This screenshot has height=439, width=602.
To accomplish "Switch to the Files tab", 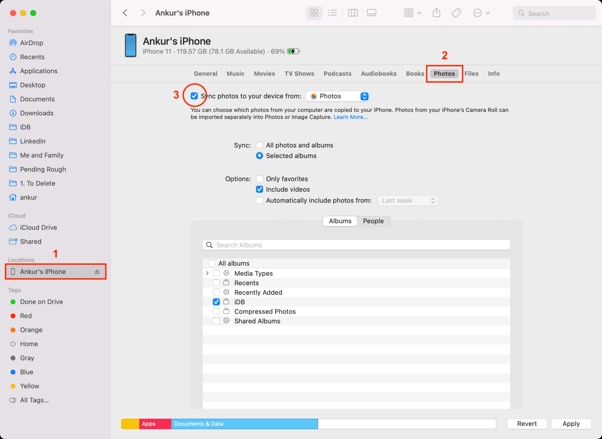I will [471, 74].
